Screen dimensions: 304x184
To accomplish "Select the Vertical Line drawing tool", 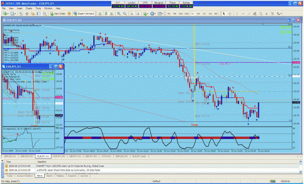I will (237, 14).
